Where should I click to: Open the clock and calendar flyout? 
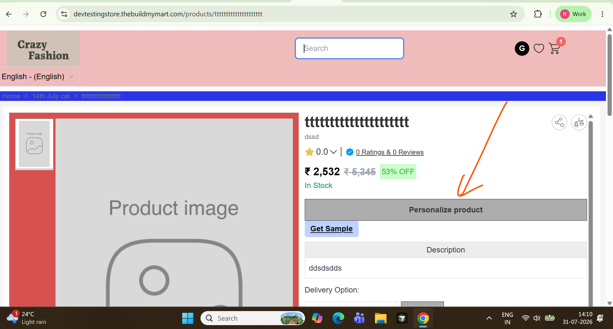click(x=577, y=318)
